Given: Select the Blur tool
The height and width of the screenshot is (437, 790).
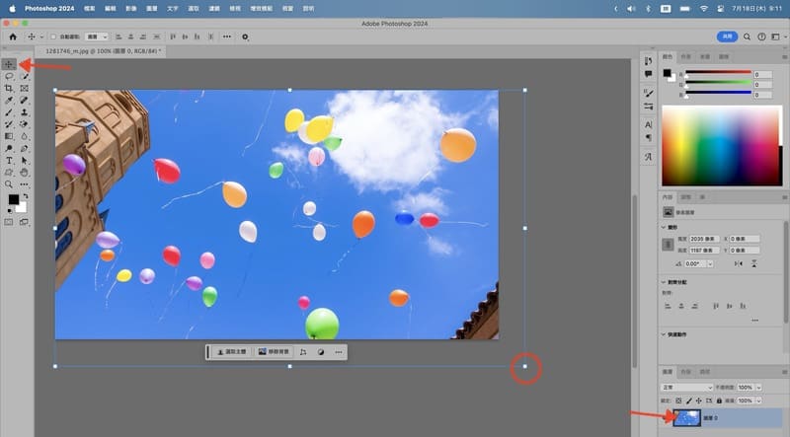Looking at the screenshot, I should coord(24,136).
